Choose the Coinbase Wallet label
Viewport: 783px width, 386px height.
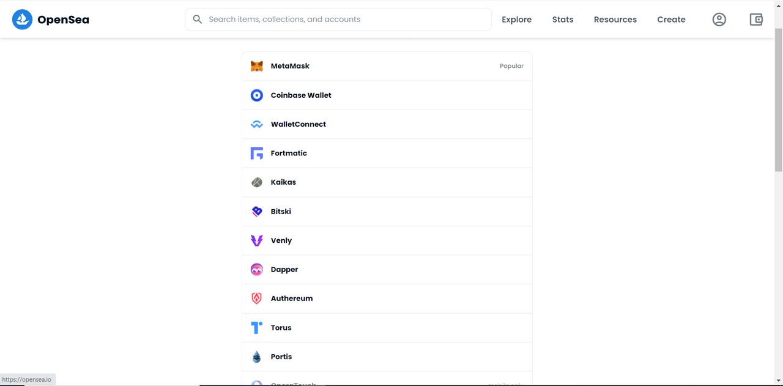(301, 95)
